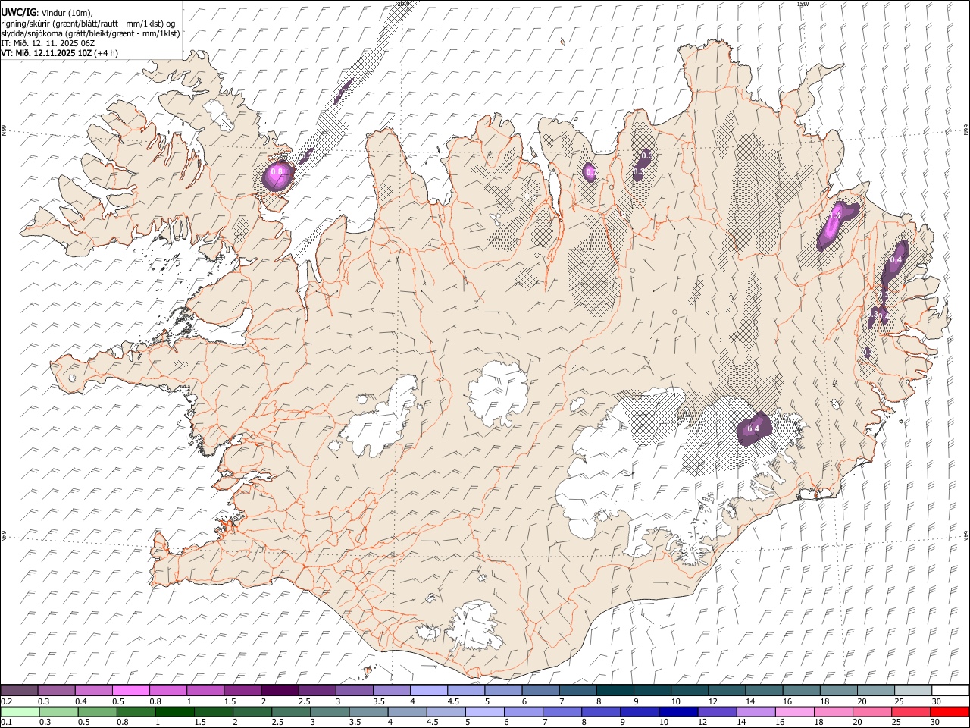Pick the upper legend swatch starting at 0.2
970x728 pixels.
20,690
